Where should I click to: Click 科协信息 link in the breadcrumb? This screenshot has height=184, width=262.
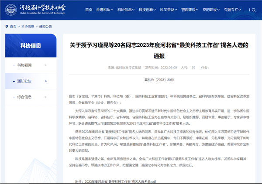(x=28, y=26)
